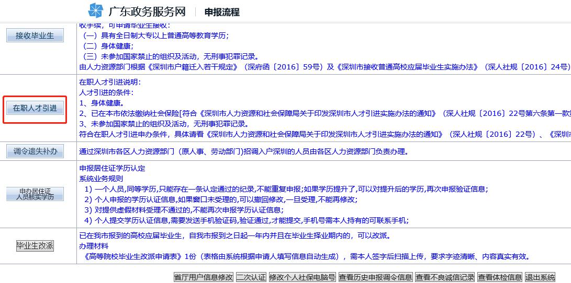Image resolution: width=571 pixels, height=283 pixels.
Task: Open 省厅用户信息修改
Action: (x=203, y=278)
